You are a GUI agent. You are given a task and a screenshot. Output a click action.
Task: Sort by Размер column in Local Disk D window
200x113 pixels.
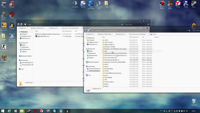tap(156, 37)
